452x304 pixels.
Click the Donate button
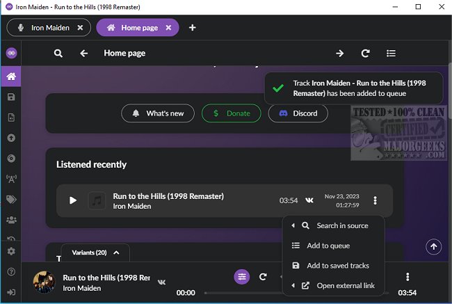(231, 113)
